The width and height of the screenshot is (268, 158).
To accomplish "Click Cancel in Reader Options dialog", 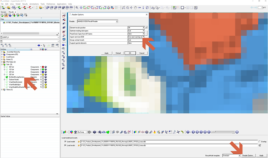I will (x=142, y=53).
